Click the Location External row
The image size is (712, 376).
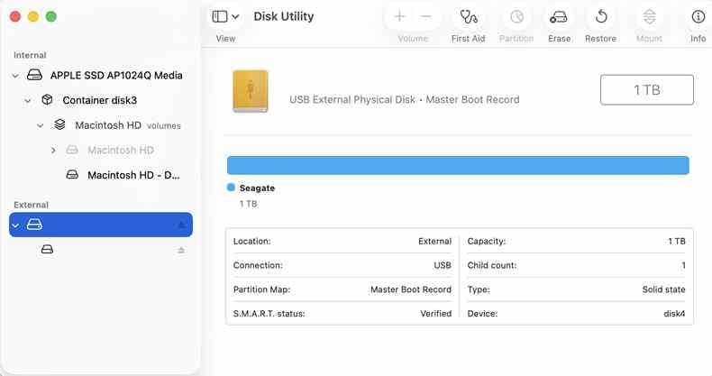[342, 241]
